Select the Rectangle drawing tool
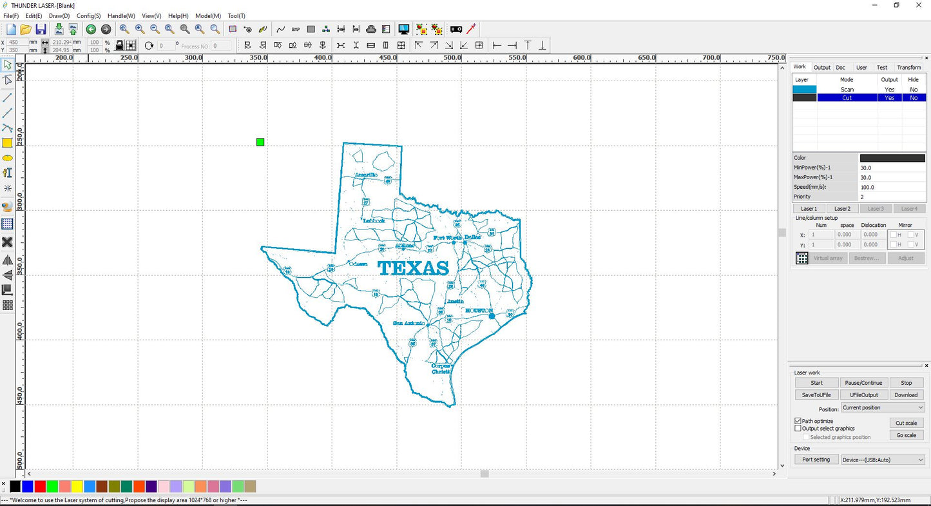 7,142
